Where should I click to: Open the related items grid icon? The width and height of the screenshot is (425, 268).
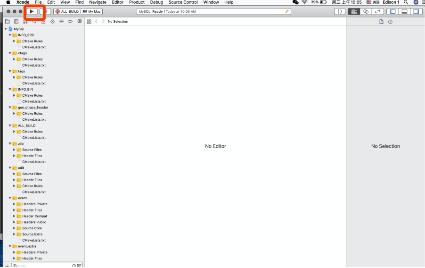click(x=89, y=21)
